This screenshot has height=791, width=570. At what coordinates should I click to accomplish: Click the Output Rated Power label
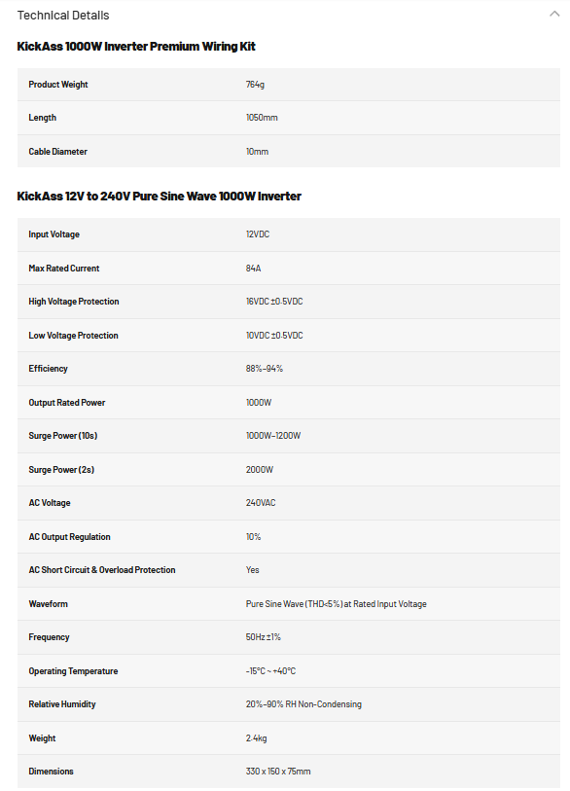(x=67, y=403)
